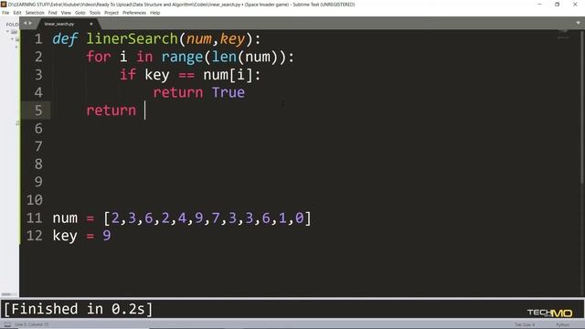This screenshot has width=585, height=329.
Task: Minimize the Sublime Text window
Action: coord(539,4)
